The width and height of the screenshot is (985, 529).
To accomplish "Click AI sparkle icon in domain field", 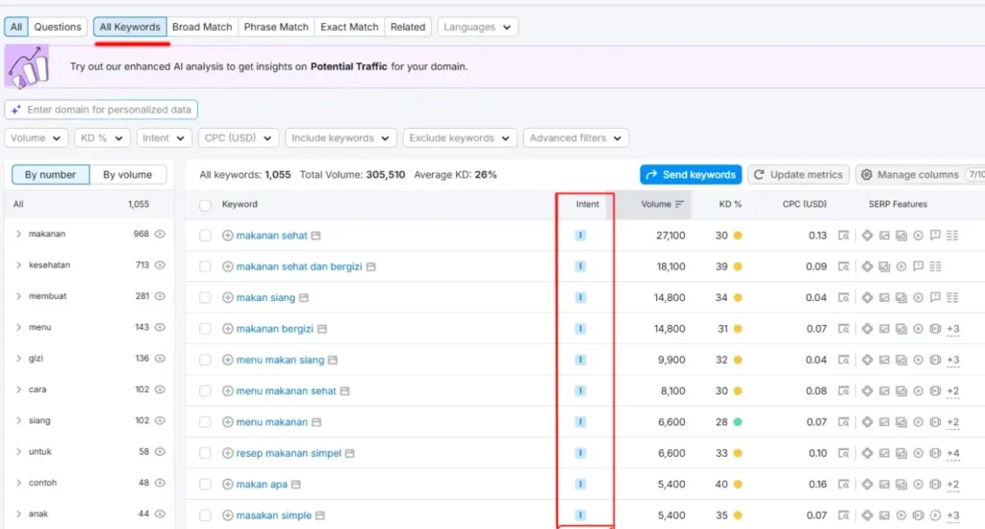I will [16, 110].
